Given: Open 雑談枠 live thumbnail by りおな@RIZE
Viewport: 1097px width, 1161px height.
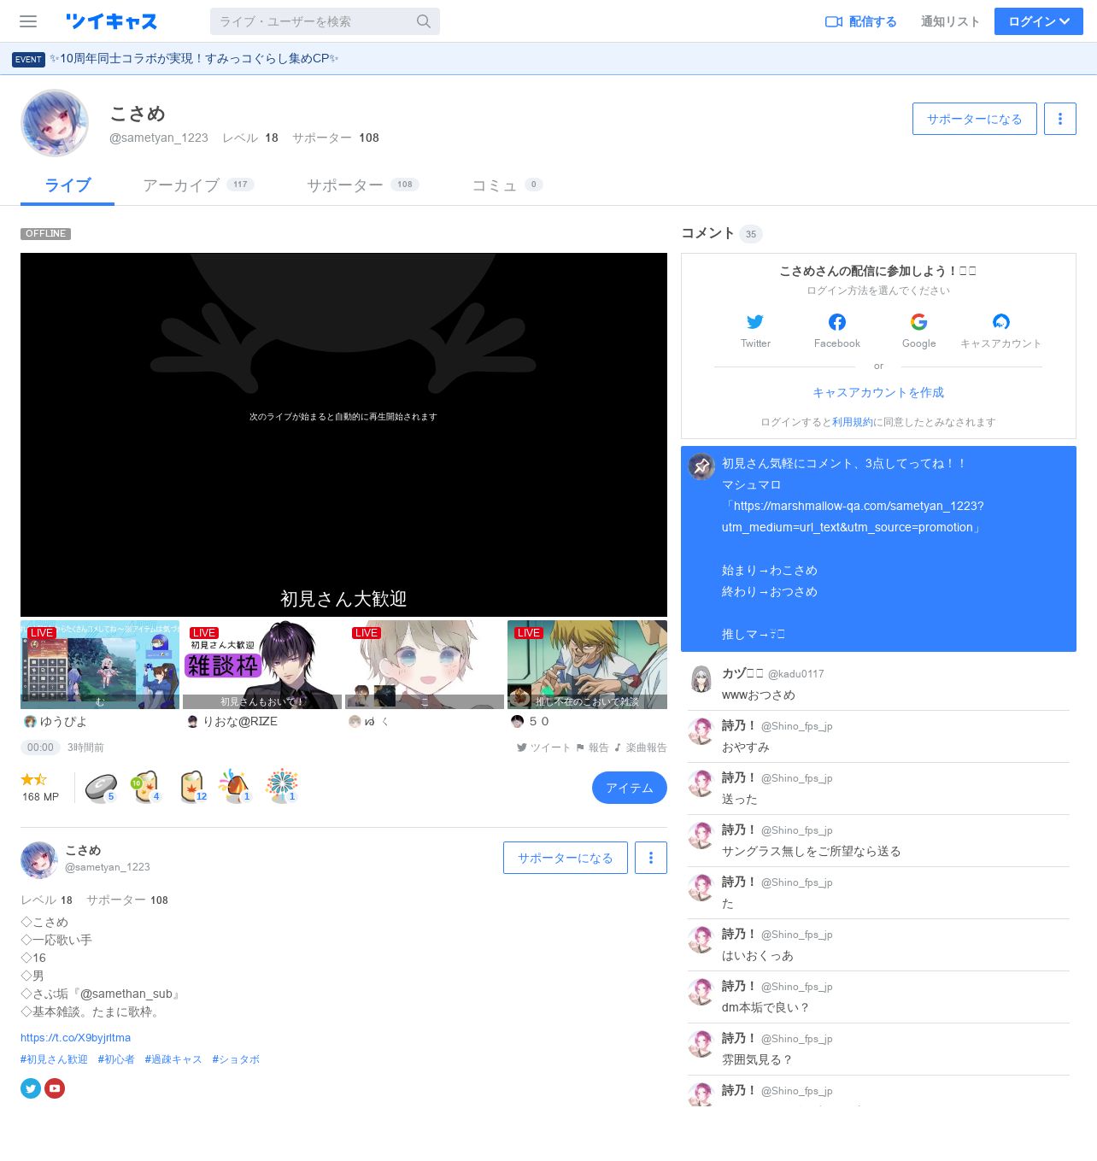Looking at the screenshot, I should (262, 665).
